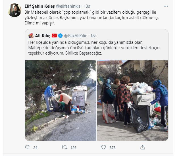Screen dimensions: 179x156
Task: Click Ali Kılıç's small avatar in quoted tweet
Action: coord(31,36)
